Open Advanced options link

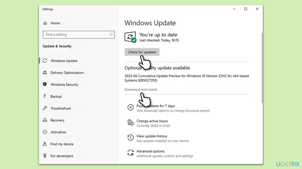tap(150, 151)
